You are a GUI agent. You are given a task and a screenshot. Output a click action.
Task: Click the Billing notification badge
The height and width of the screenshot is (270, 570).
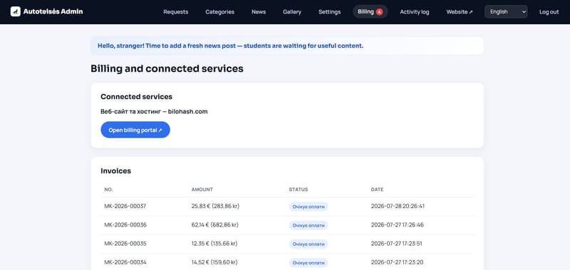coord(380,12)
